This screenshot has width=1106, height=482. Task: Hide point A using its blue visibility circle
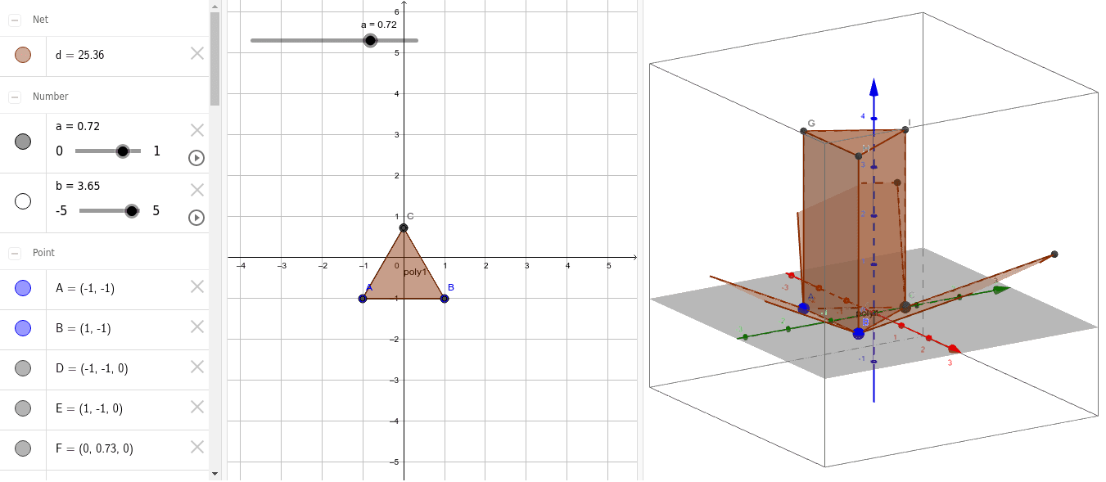pos(23,286)
